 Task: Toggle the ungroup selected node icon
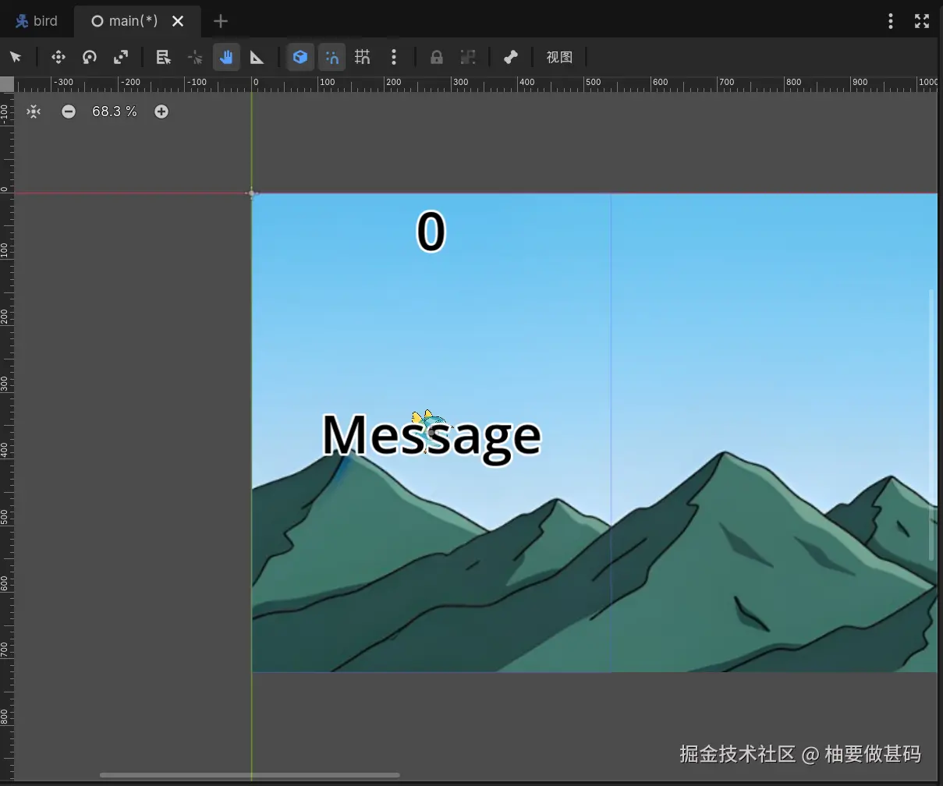click(x=468, y=57)
